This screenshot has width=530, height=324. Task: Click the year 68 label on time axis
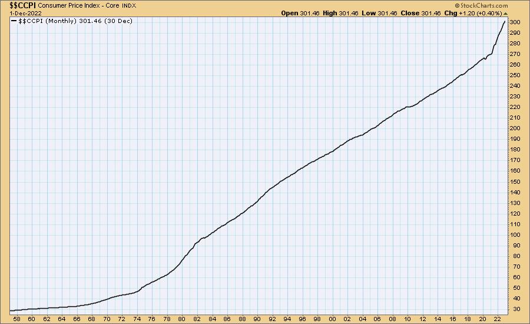pyautogui.click(x=92, y=319)
